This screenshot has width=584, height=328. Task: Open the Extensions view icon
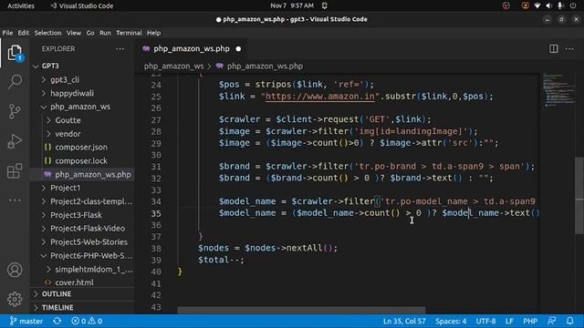(x=15, y=171)
